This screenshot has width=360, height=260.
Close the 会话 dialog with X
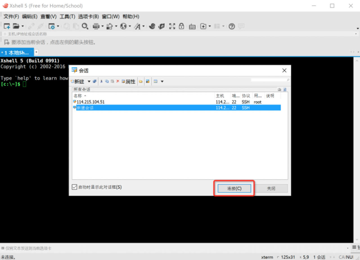284,70
